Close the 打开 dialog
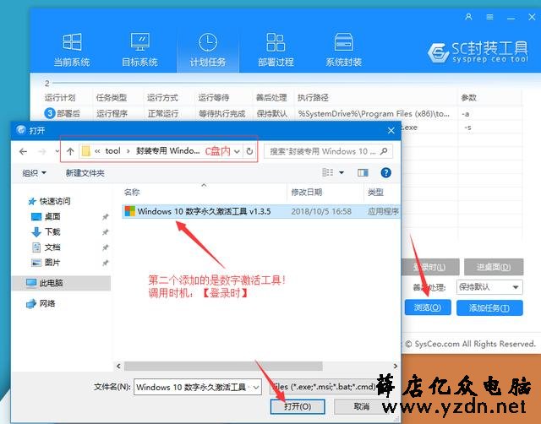 391,131
